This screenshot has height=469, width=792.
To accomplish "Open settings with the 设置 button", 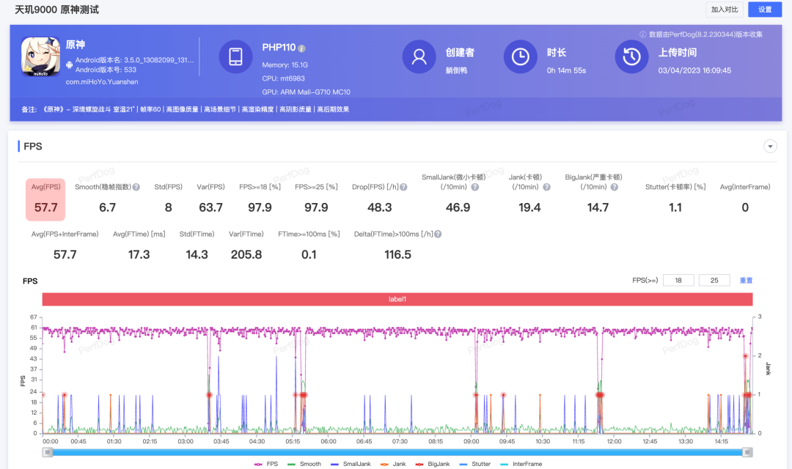I will [x=765, y=10].
